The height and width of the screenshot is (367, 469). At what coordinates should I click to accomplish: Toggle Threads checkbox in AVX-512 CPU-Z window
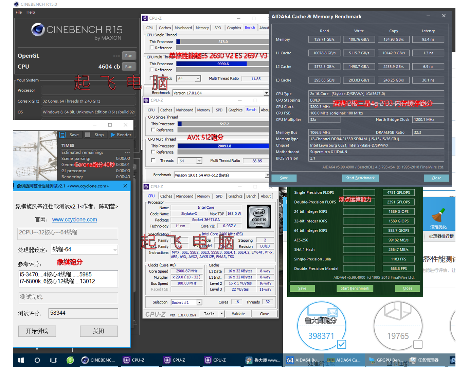click(x=153, y=160)
